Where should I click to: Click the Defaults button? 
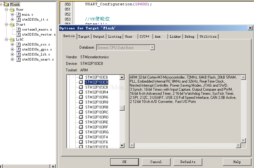pyautogui.click(x=188, y=162)
